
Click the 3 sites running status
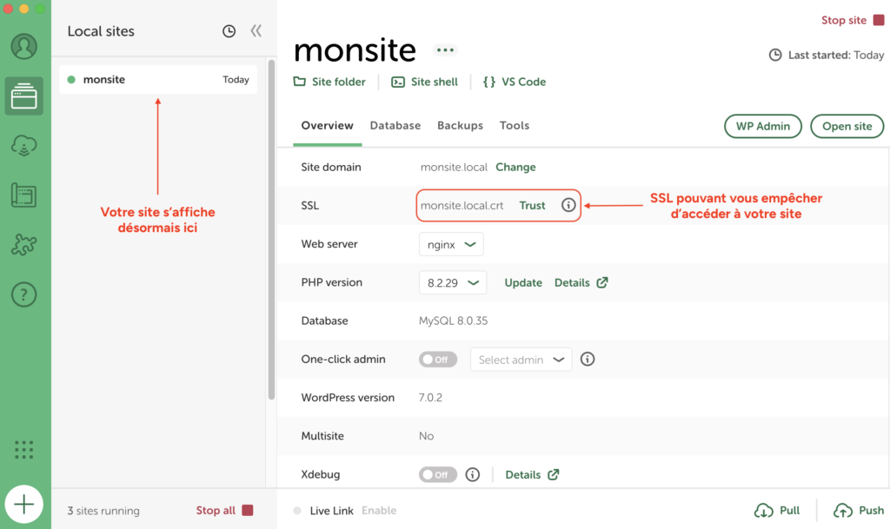[x=103, y=511]
